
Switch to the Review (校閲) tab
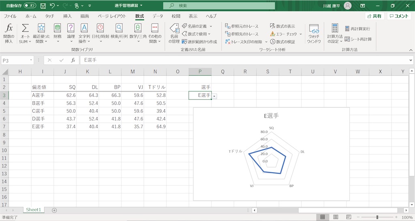176,16
